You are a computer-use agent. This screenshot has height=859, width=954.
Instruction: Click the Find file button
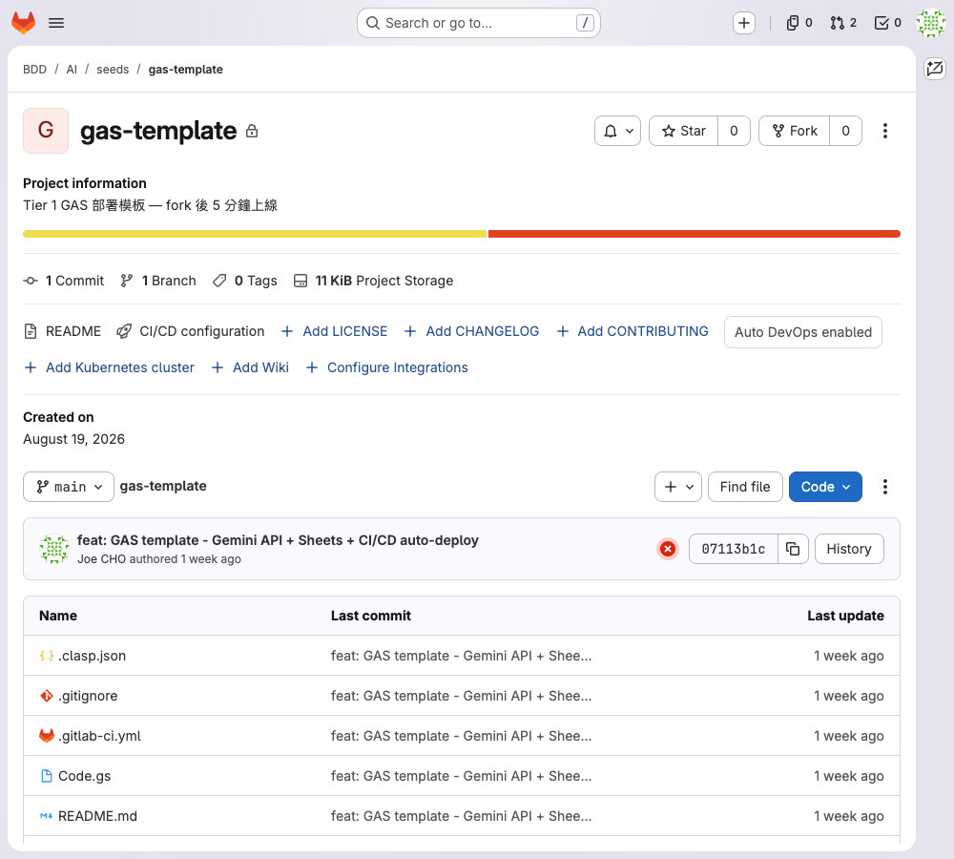tap(745, 487)
